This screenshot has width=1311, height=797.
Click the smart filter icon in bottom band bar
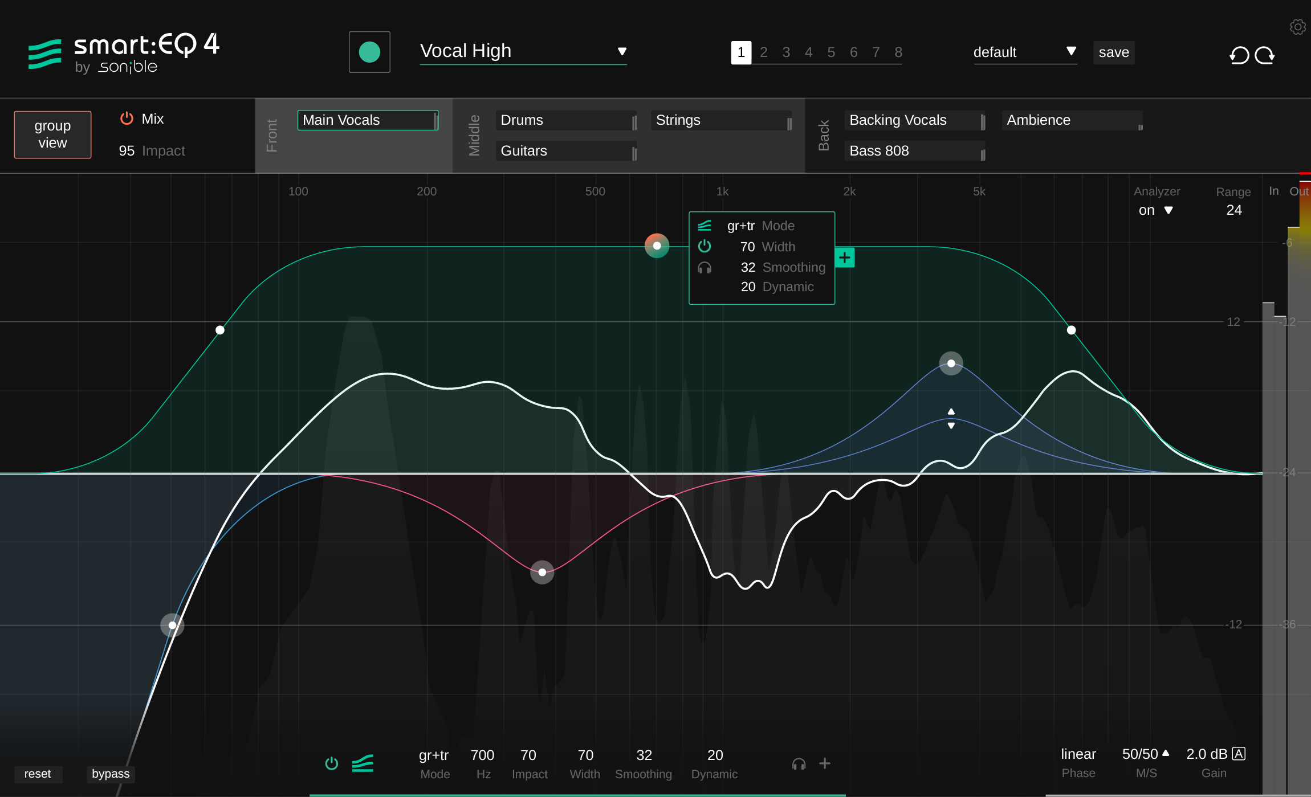tap(362, 763)
